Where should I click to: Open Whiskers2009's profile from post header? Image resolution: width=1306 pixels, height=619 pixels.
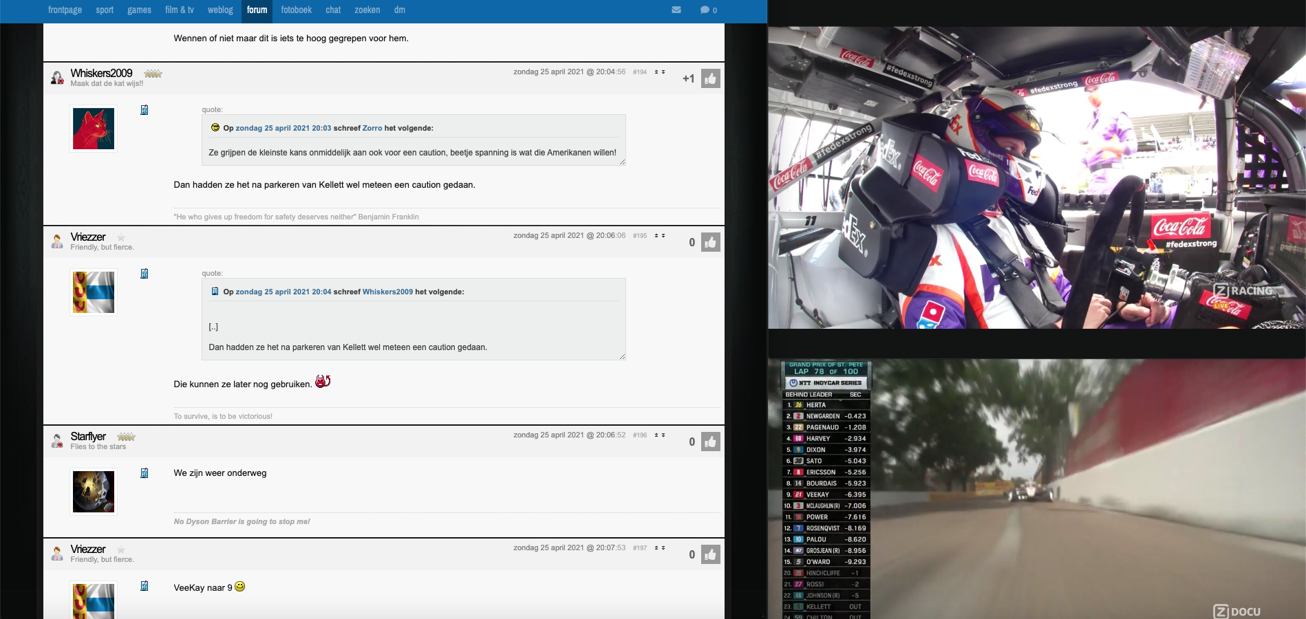click(x=101, y=73)
